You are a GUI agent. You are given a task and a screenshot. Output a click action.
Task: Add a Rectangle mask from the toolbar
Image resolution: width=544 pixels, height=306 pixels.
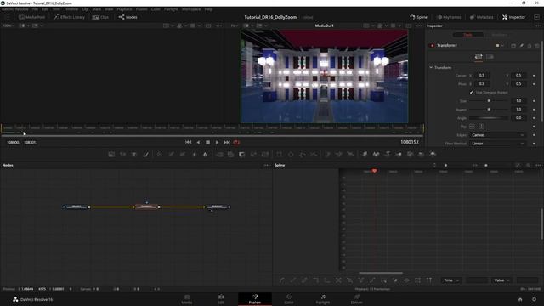(x=280, y=154)
